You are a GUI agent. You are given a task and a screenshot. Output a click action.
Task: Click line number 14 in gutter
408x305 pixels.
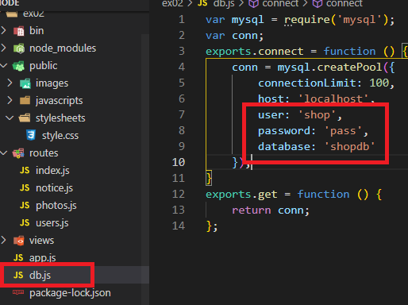pyautogui.click(x=179, y=226)
